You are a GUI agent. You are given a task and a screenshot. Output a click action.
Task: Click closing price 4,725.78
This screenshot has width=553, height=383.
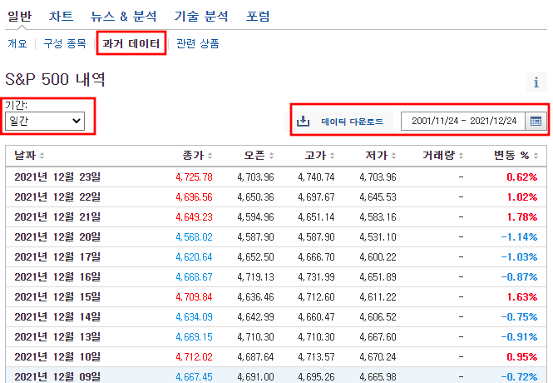tap(194, 177)
